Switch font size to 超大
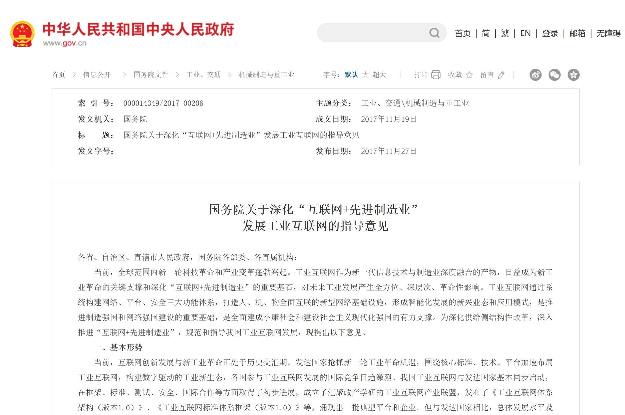This screenshot has width=625, height=415. click(x=379, y=75)
